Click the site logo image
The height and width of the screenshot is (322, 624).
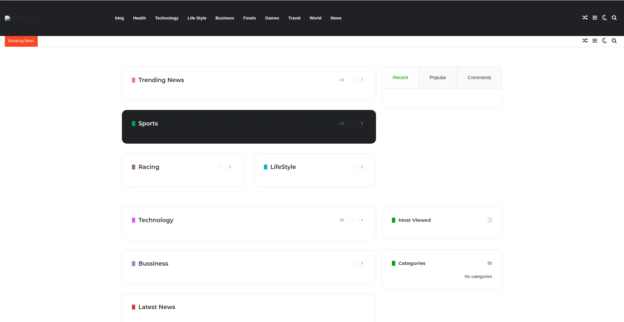(x=20, y=18)
